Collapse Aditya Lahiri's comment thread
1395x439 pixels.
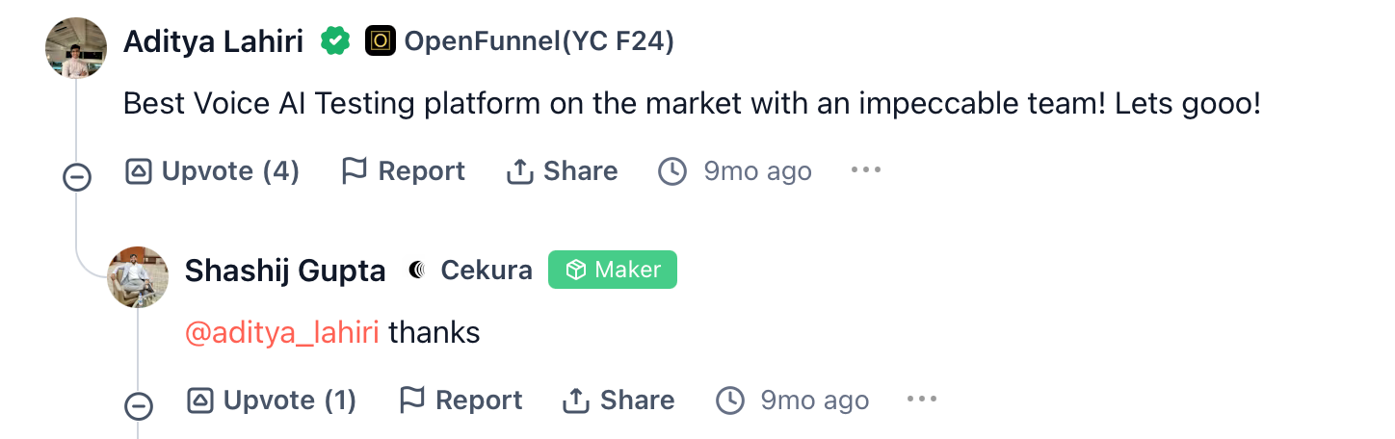[76, 177]
